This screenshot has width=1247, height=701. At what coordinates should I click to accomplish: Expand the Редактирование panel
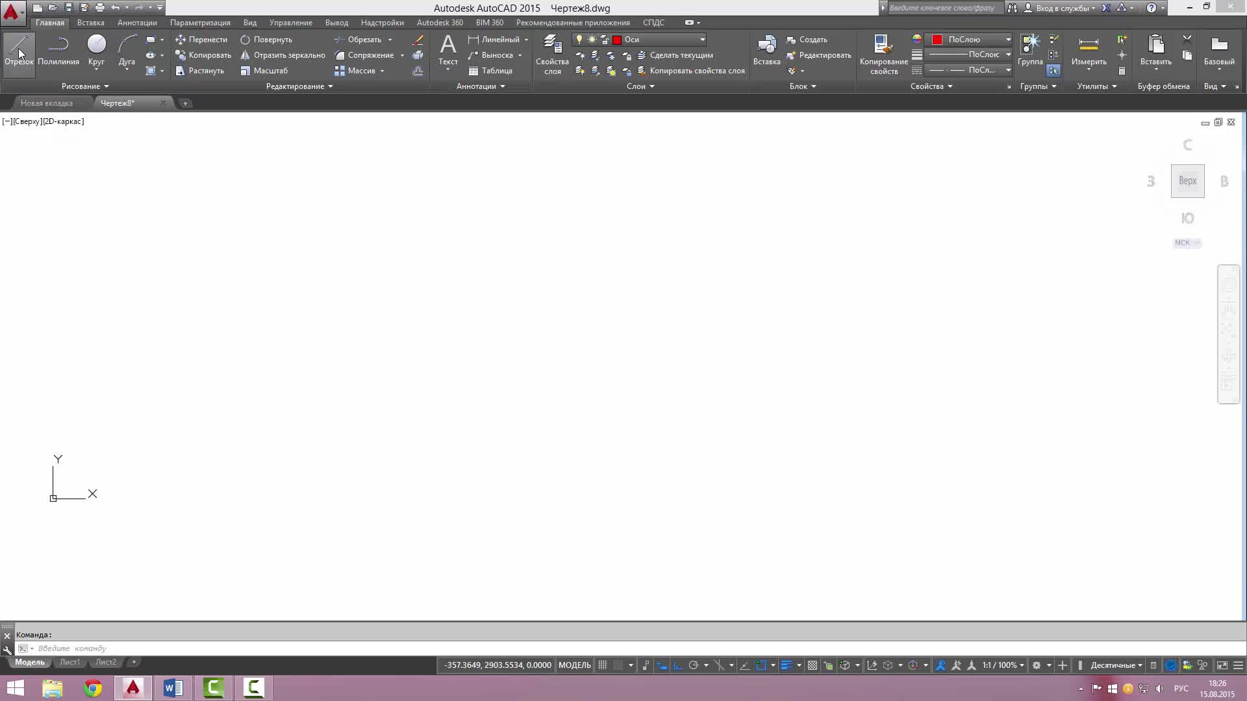coord(299,86)
